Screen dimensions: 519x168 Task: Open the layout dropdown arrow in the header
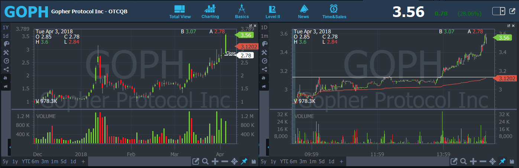click(503, 11)
